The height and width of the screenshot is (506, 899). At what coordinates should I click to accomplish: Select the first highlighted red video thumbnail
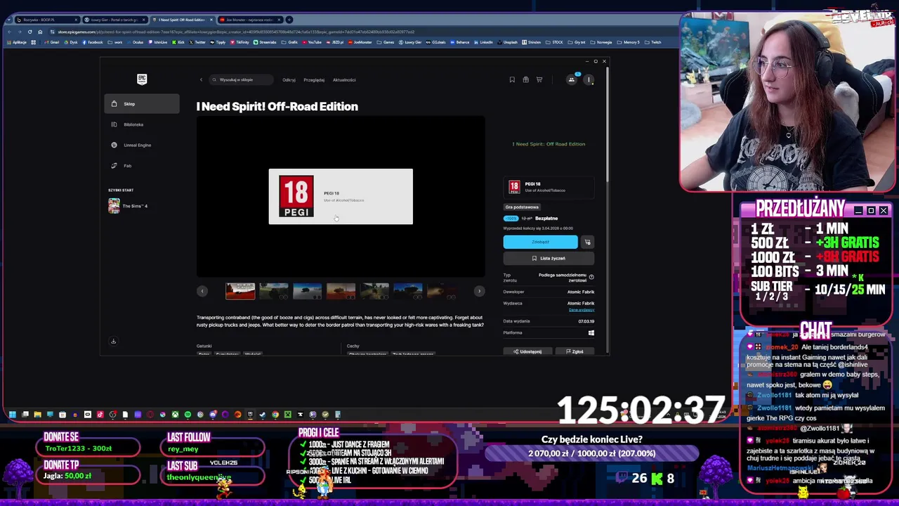pyautogui.click(x=240, y=291)
